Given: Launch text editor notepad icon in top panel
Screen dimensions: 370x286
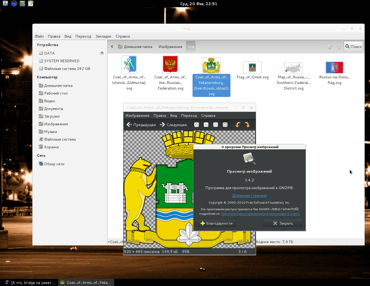Looking at the screenshot, I should pos(31,3).
